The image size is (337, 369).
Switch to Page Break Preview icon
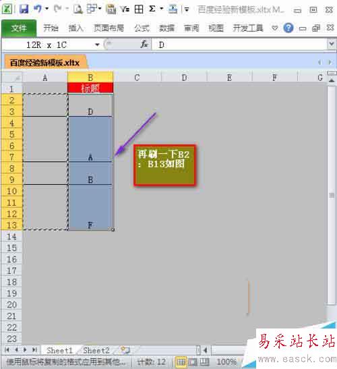204,362
